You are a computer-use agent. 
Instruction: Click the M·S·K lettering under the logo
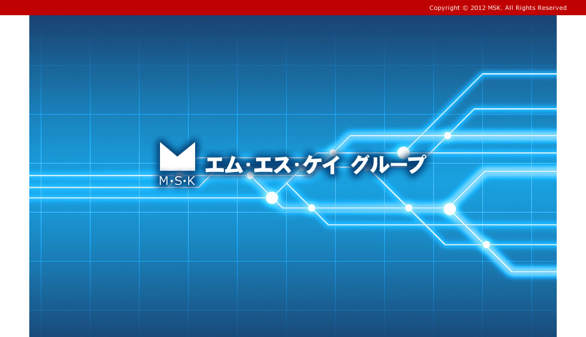[x=177, y=181]
